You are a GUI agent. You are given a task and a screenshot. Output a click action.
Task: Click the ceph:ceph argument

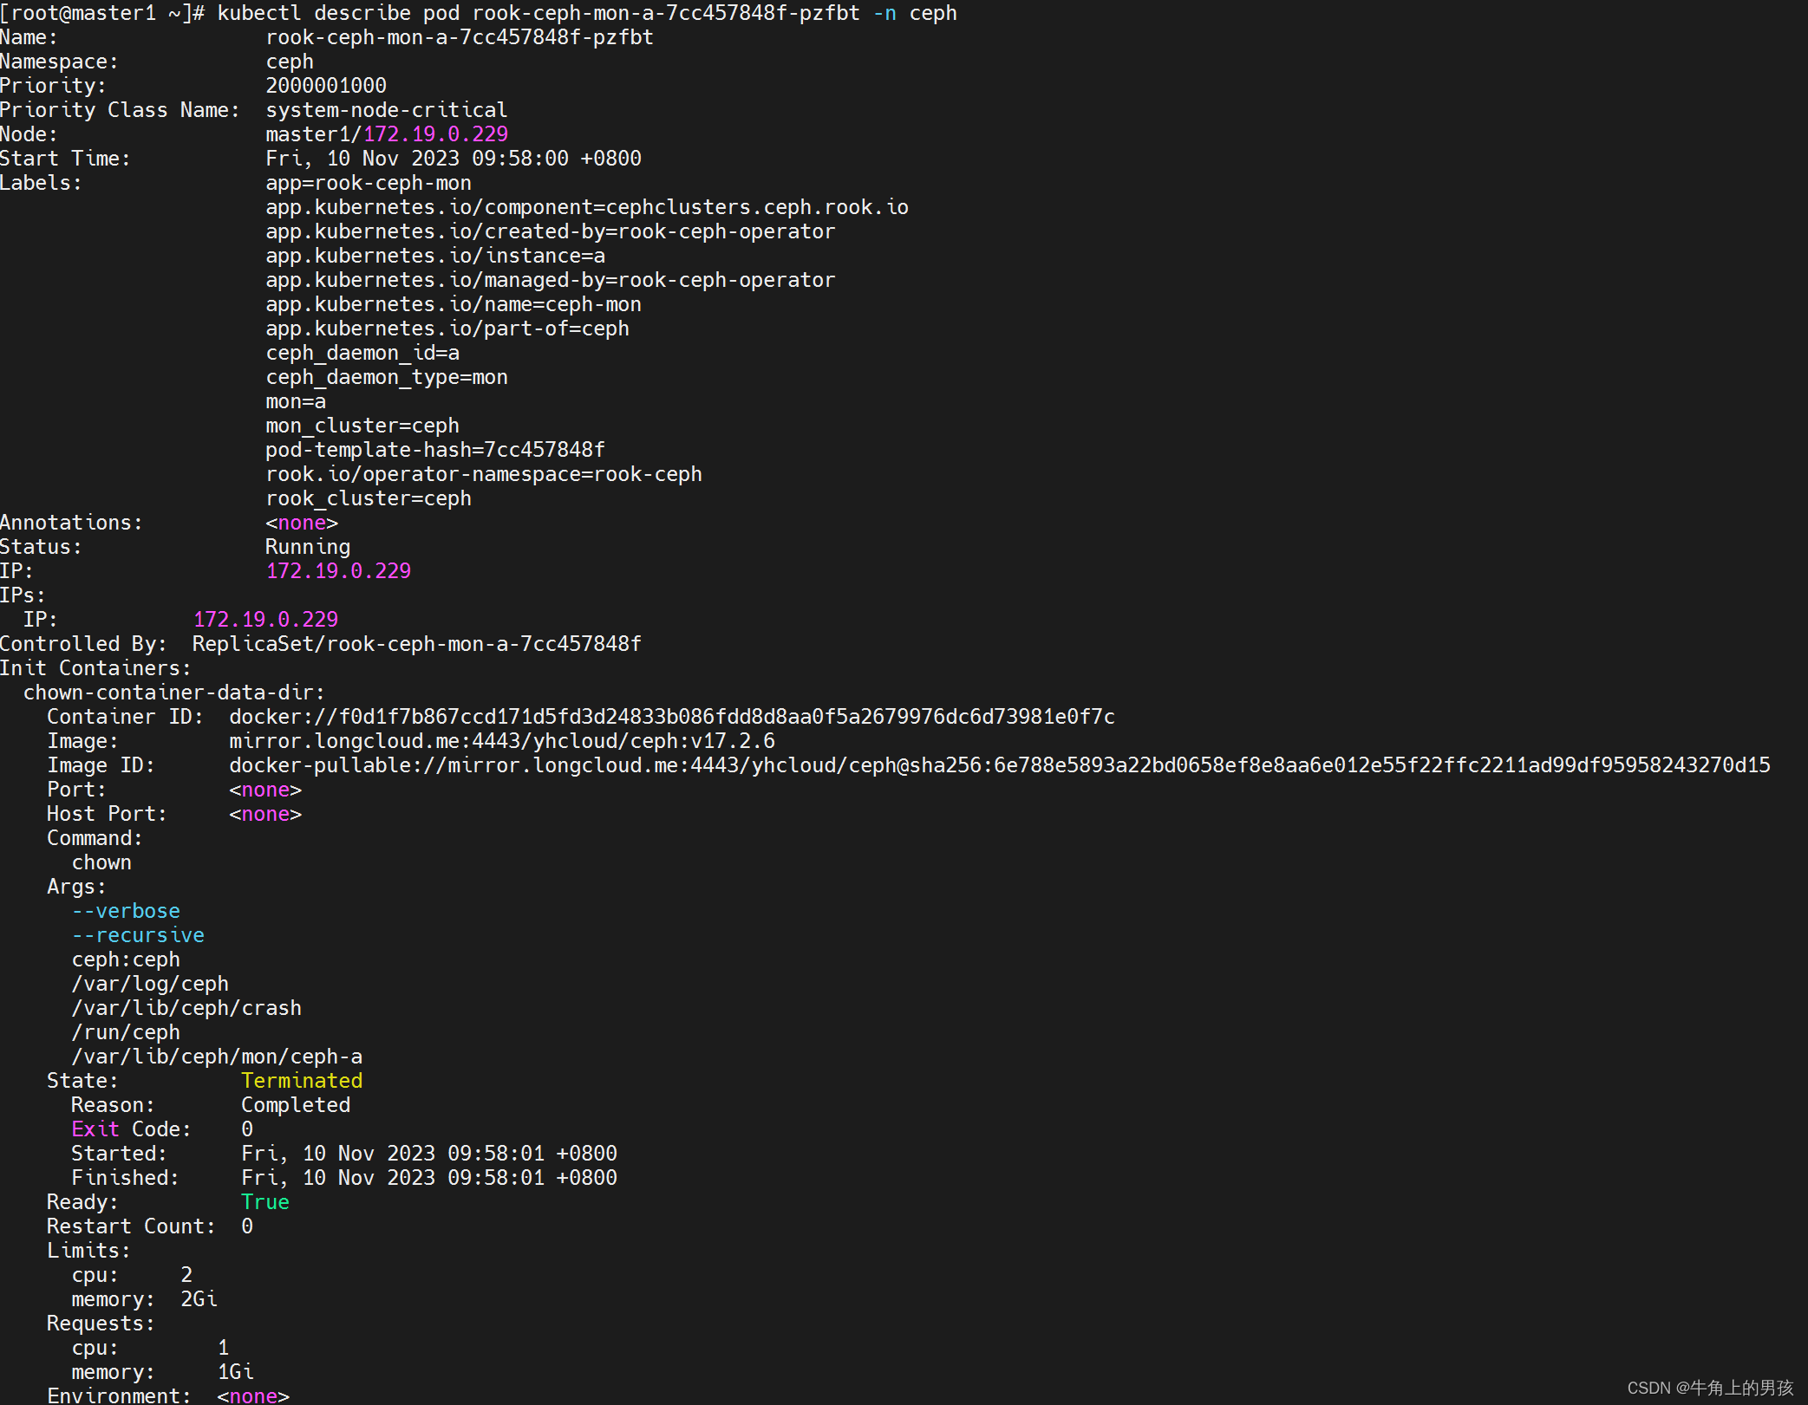[126, 959]
